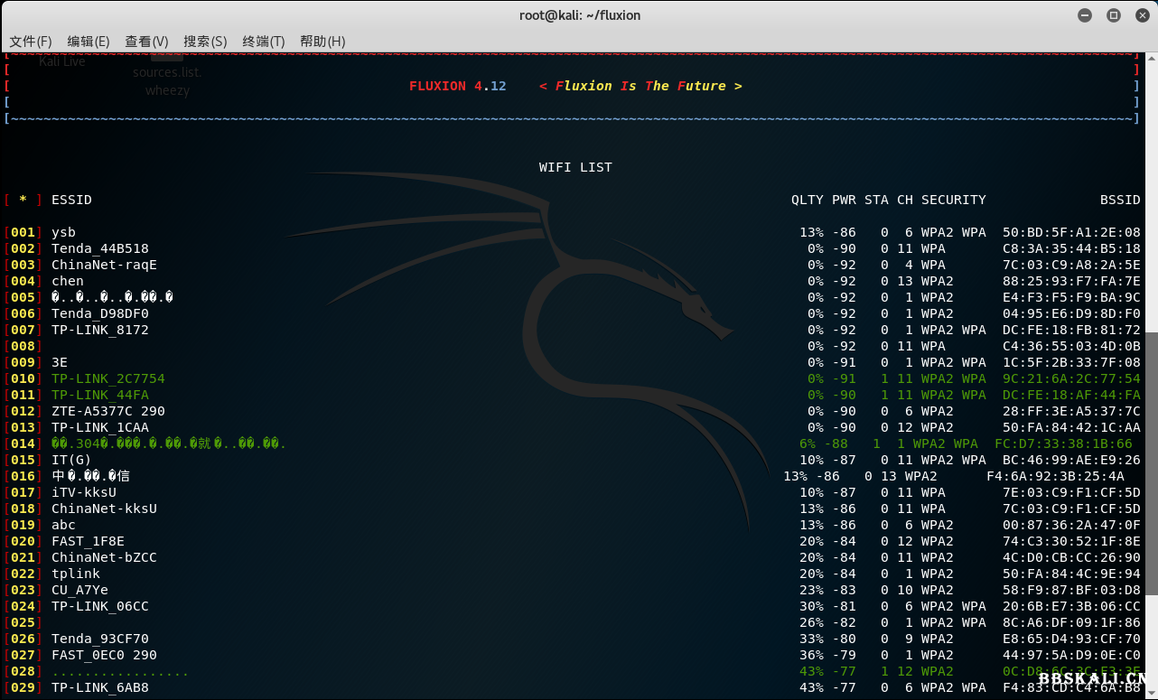The image size is (1158, 700).
Task: Click the ESSID column header
Action: (71, 200)
